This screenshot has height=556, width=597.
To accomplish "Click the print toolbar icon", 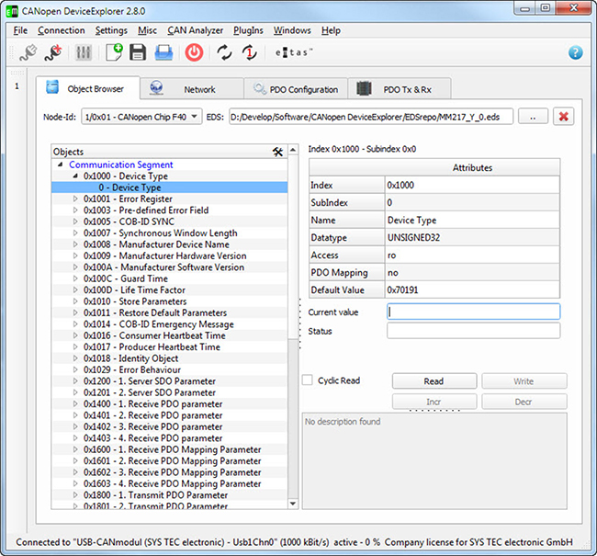I will 163,52.
